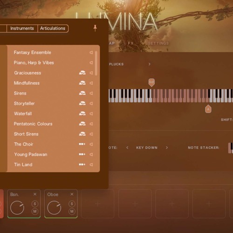
Task: Play preview of the Storyteller preset
Action: coord(91,103)
